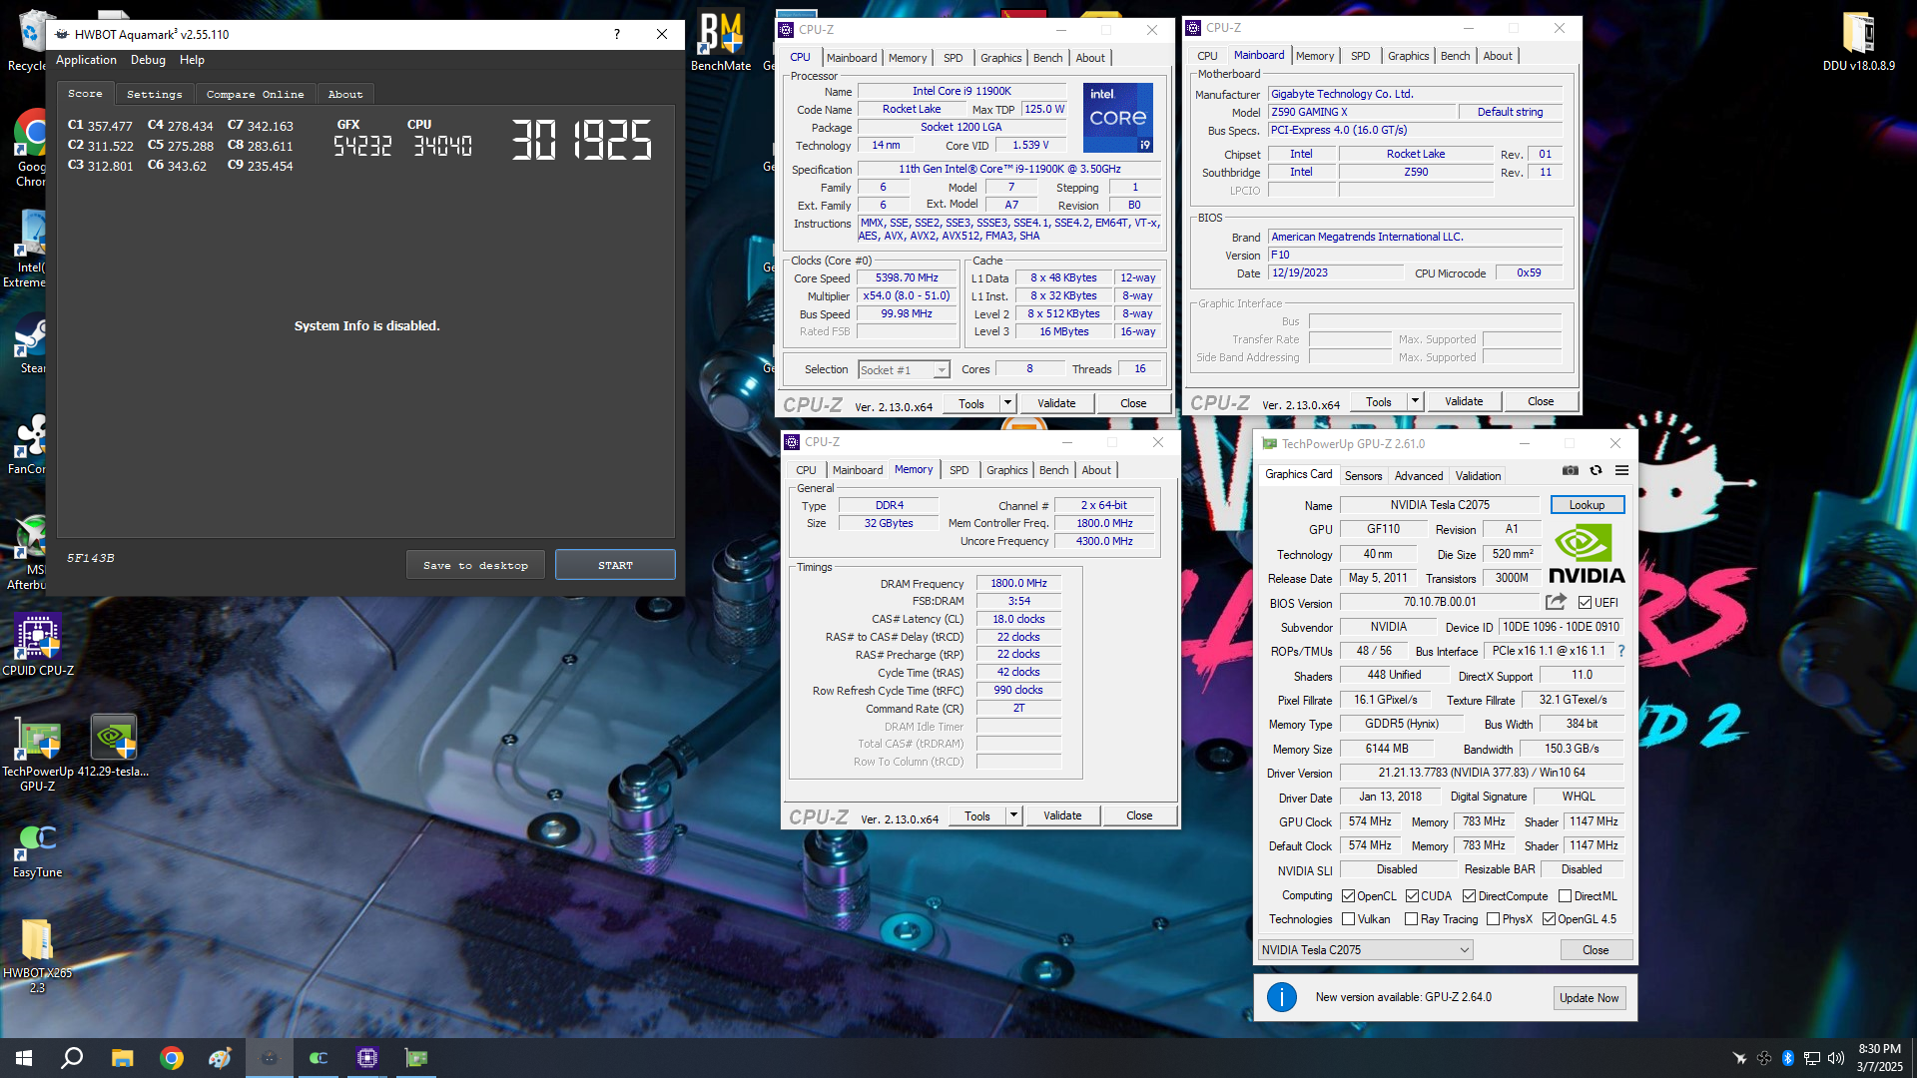1917x1078 pixels.
Task: Open NVIDIA Tesla C2075 GPU selector dropdown
Action: (1366, 950)
